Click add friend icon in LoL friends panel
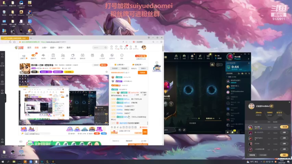The height and width of the screenshot is (164, 292). click(239, 74)
